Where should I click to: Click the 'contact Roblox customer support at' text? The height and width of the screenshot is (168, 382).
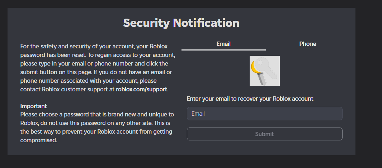(x=67, y=89)
